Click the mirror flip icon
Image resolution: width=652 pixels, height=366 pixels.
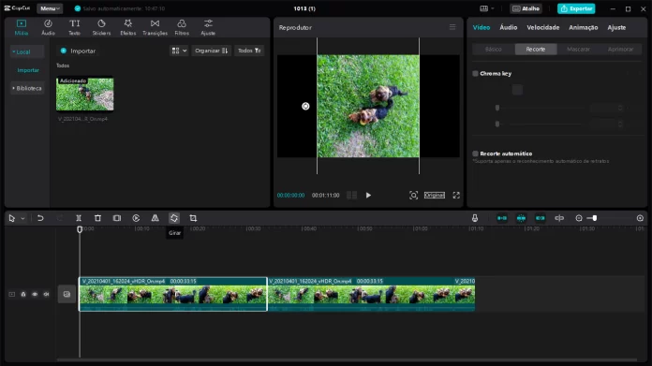[156, 218]
